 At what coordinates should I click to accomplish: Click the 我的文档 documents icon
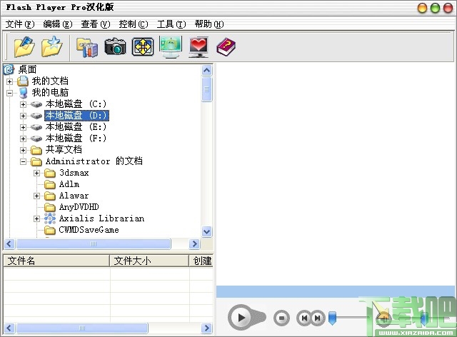(x=22, y=81)
